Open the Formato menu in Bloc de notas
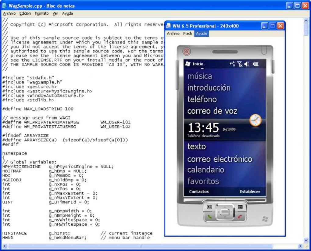This screenshot has width=311, height=251. (x=42, y=13)
